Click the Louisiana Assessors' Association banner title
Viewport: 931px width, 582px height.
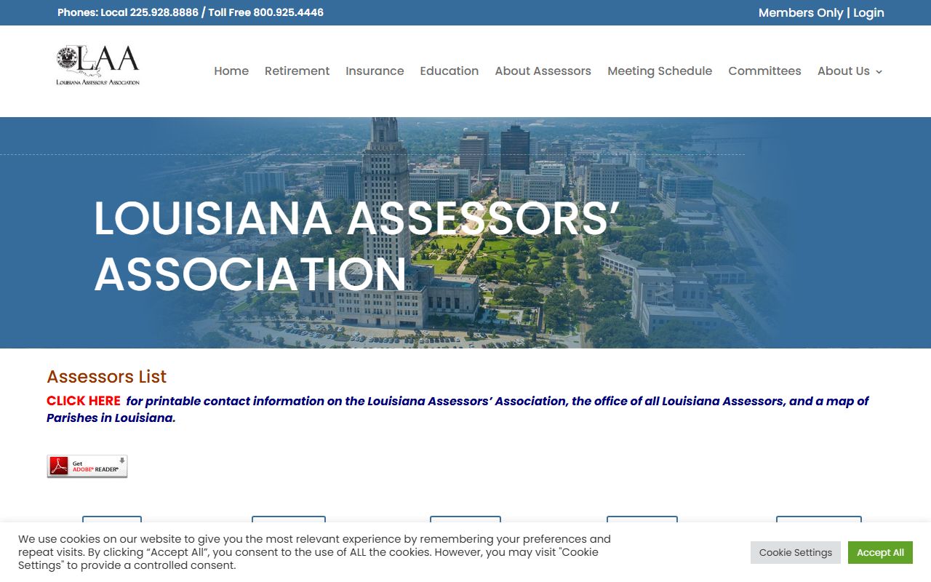pos(356,246)
